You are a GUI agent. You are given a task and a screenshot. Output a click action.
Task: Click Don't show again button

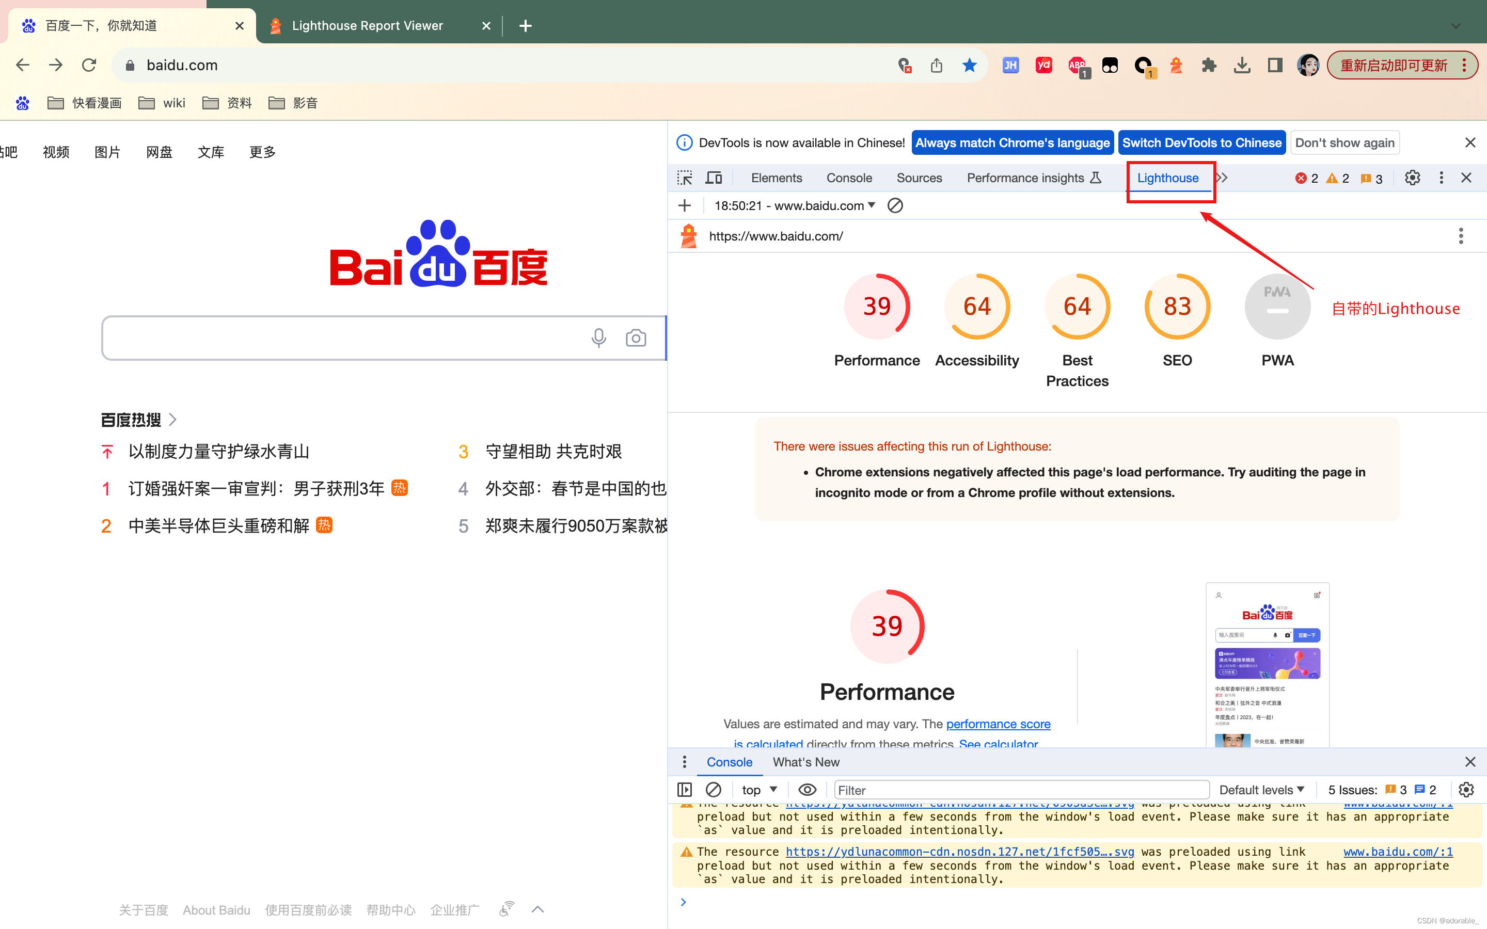(x=1345, y=142)
